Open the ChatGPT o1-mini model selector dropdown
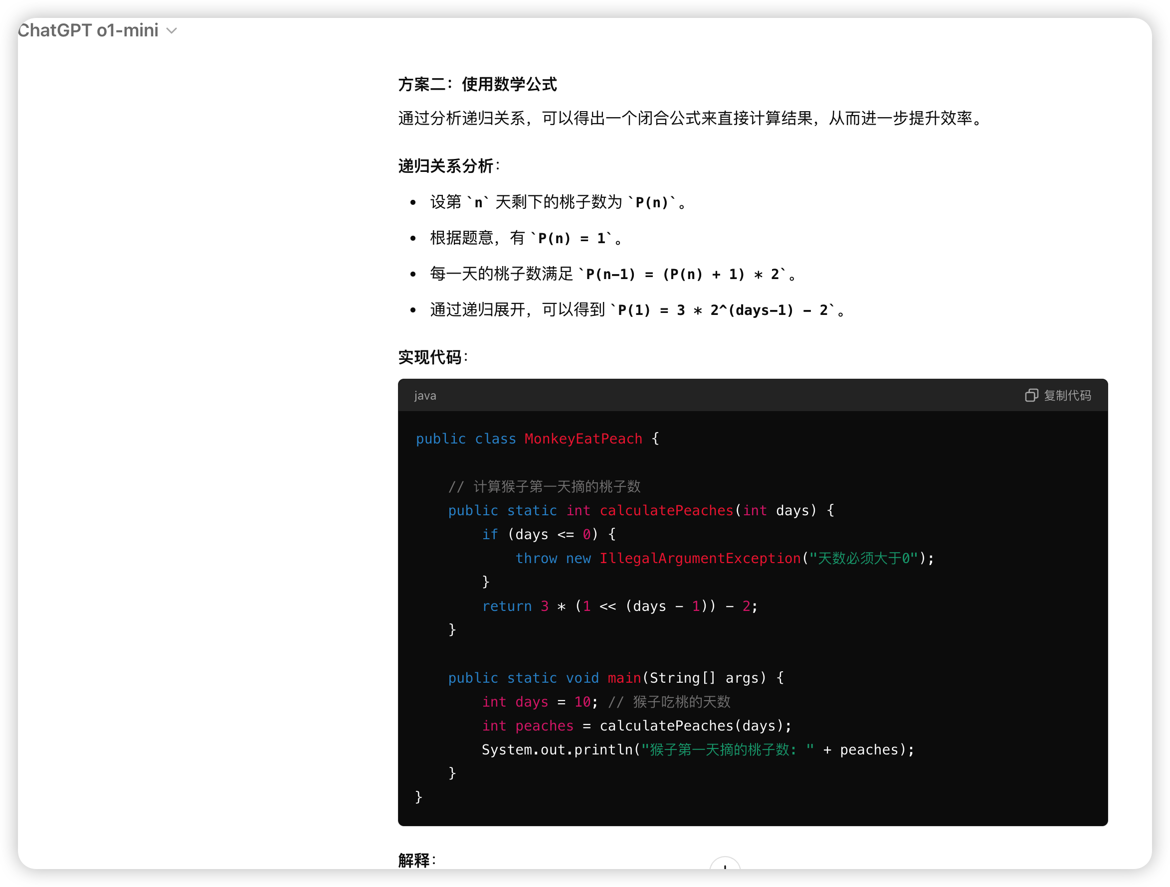The image size is (1170, 887). (97, 31)
